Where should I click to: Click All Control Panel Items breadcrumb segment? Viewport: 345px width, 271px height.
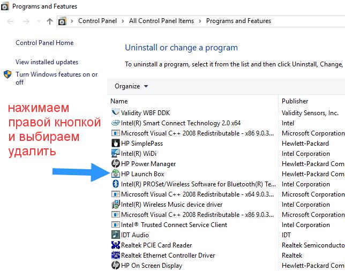(x=161, y=21)
